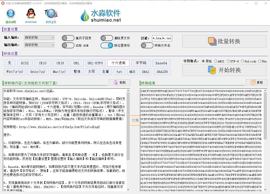The height and width of the screenshot is (194, 270).
Task: Click the 粘贴 paste button
Action: 120,83
